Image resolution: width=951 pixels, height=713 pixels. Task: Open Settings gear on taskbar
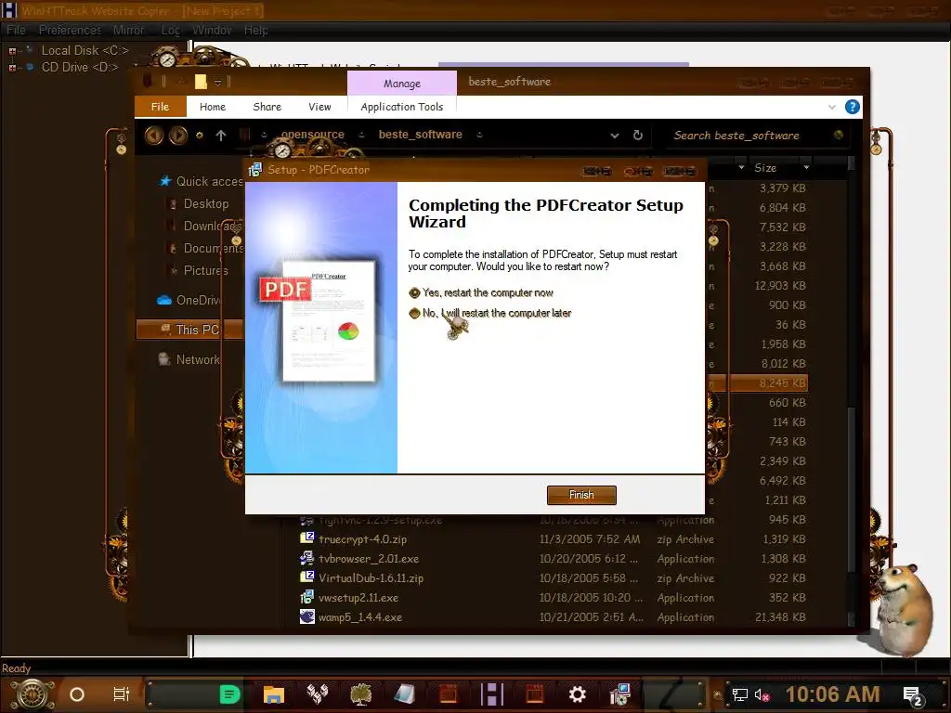pyautogui.click(x=578, y=694)
